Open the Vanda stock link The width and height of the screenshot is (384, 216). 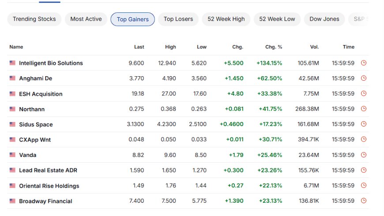coord(28,155)
